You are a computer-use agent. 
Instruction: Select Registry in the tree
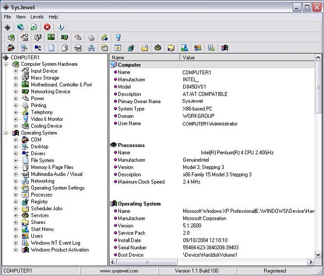click(x=39, y=202)
